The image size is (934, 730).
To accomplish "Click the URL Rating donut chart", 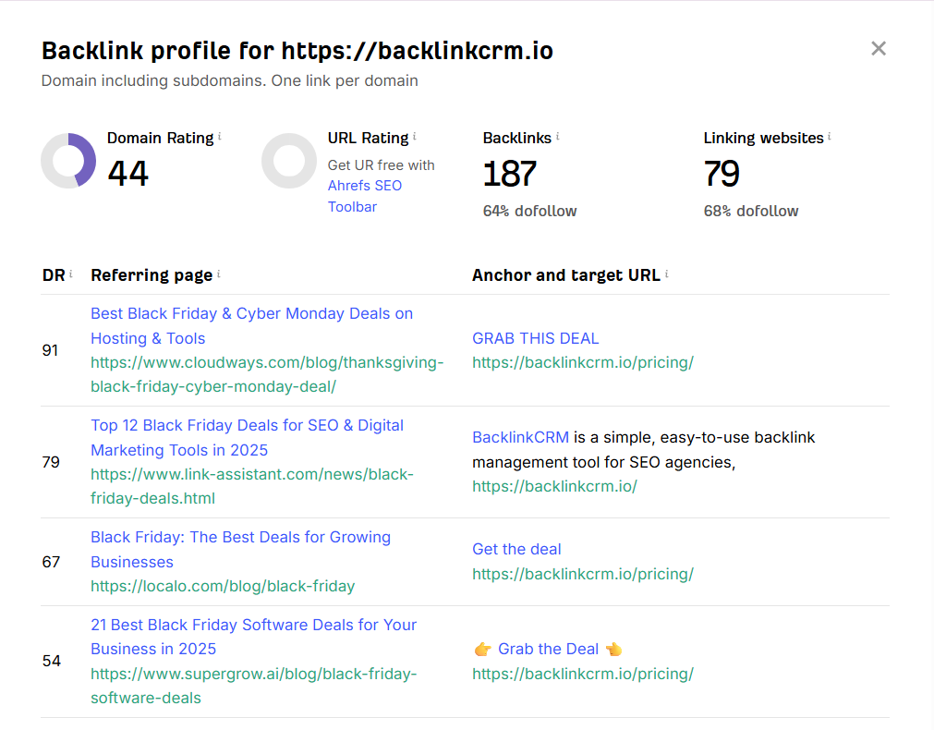I will pos(289,161).
